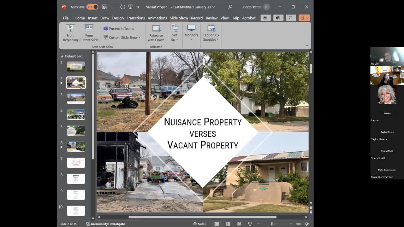Click Fit slide to current window icon
Image resolution: width=404 pixels, height=227 pixels.
coord(306,224)
